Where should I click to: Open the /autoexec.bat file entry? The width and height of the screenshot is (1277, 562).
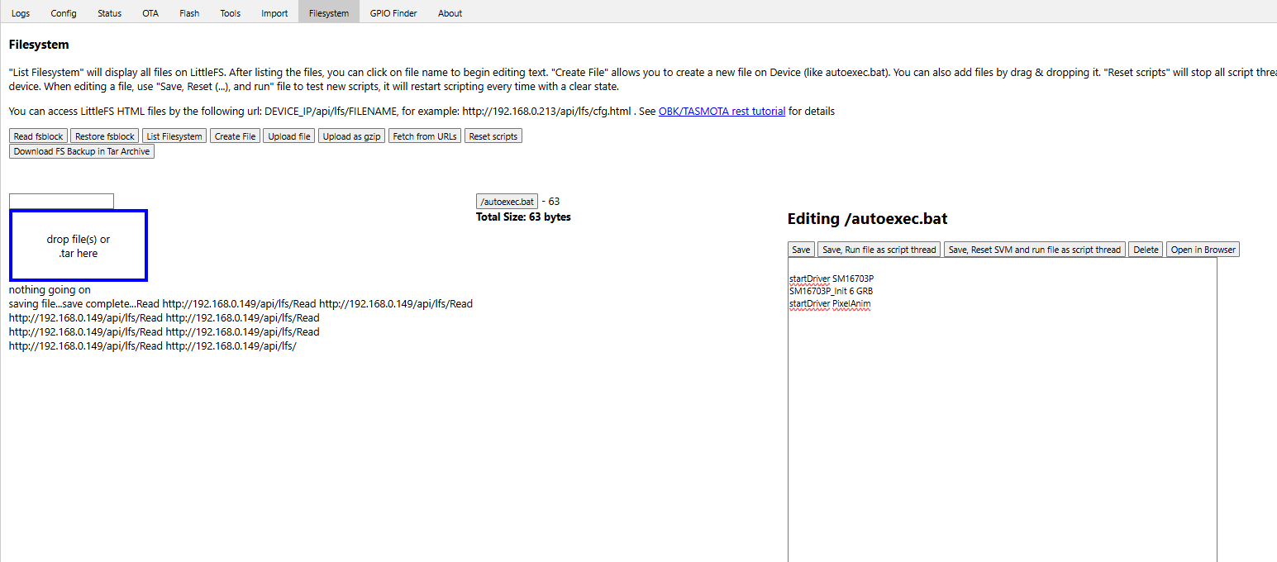pos(507,202)
